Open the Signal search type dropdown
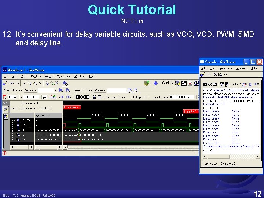This screenshot has width=264, height=198. pyautogui.click(x=30, y=91)
